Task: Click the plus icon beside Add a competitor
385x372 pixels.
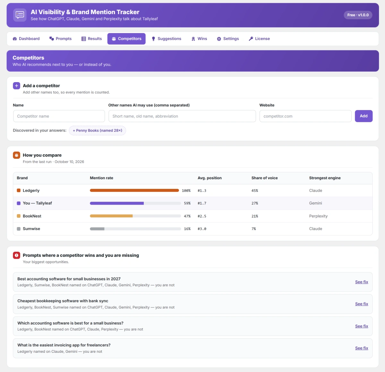Action: [x=16, y=86]
